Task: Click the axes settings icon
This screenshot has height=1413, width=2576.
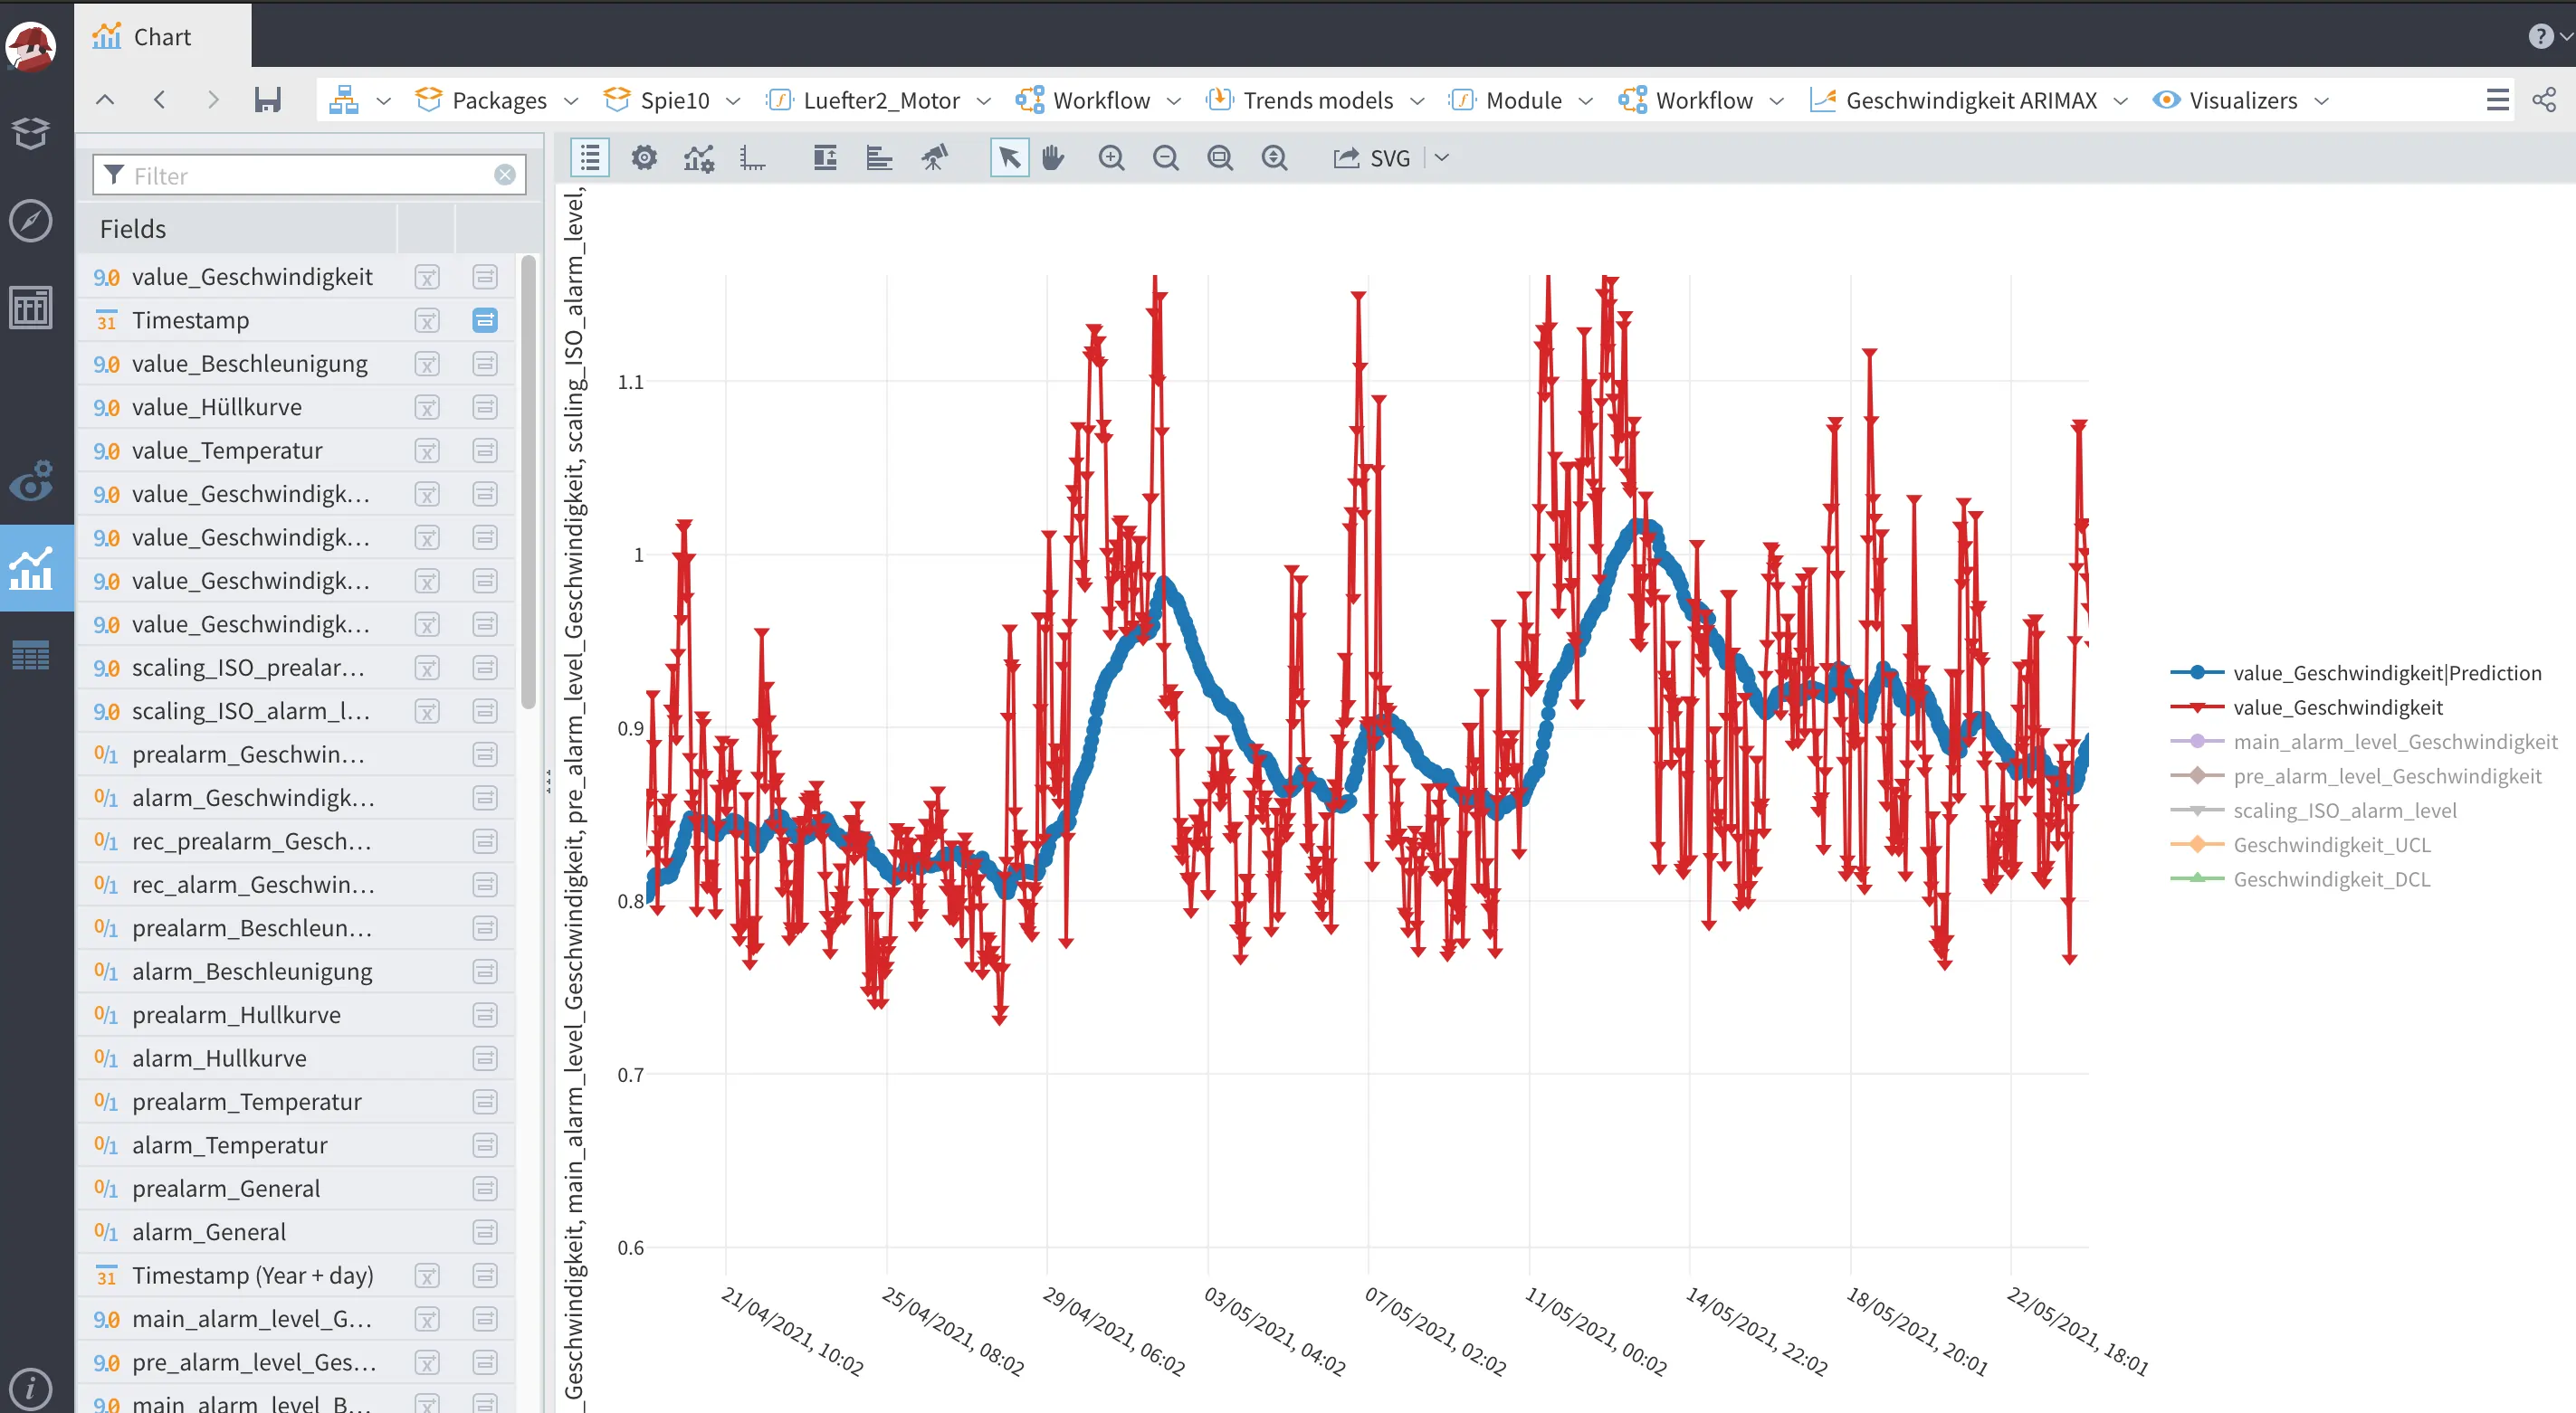Action: (752, 158)
